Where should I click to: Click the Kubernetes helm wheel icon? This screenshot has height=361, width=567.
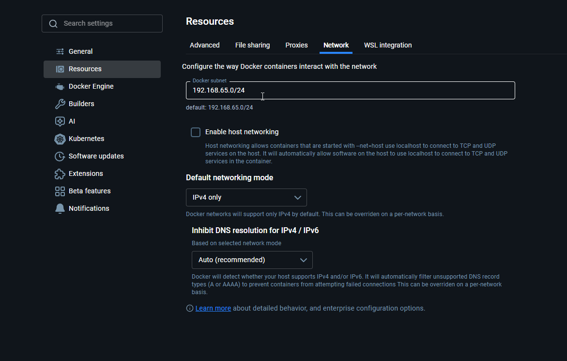coord(60,139)
